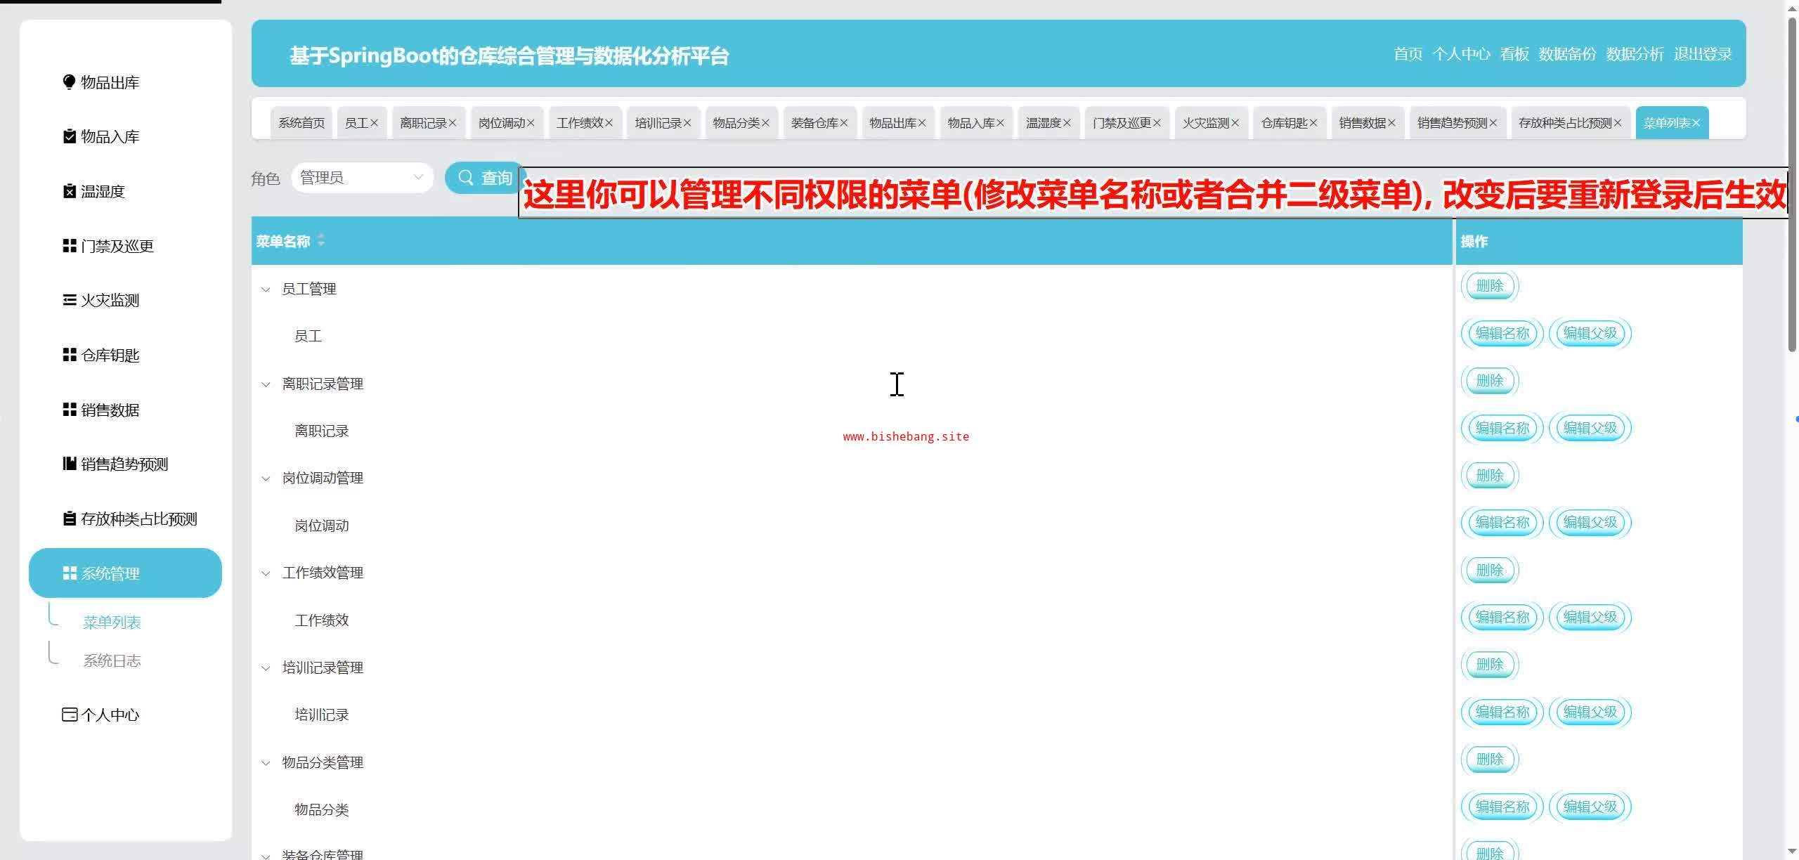1799x860 pixels.
Task: Click the vertical page scrollbar
Action: (1791, 183)
